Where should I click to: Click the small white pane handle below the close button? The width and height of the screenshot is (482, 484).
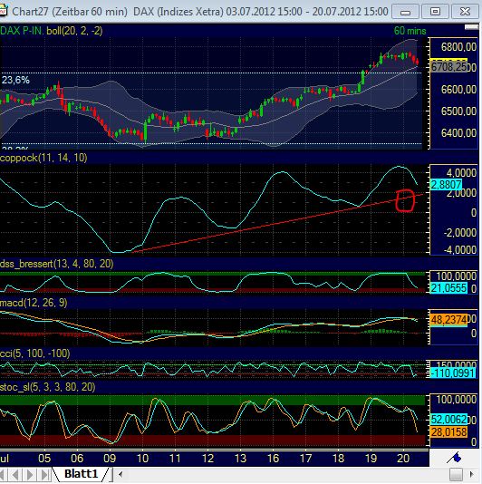pos(471,27)
